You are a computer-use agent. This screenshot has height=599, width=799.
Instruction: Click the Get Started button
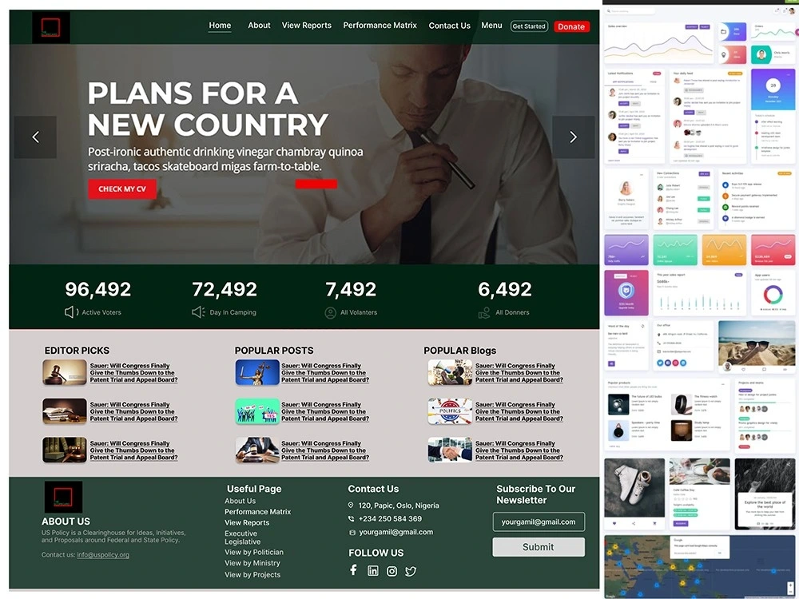(x=529, y=26)
